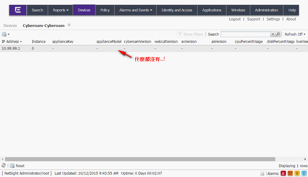Select the 10.99.99.1 IP address cell
This screenshot has height=177, width=308.
pos(11,48)
